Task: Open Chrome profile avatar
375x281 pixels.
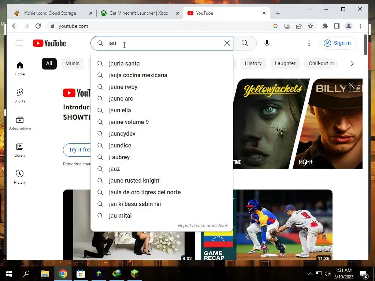Action: (x=349, y=26)
